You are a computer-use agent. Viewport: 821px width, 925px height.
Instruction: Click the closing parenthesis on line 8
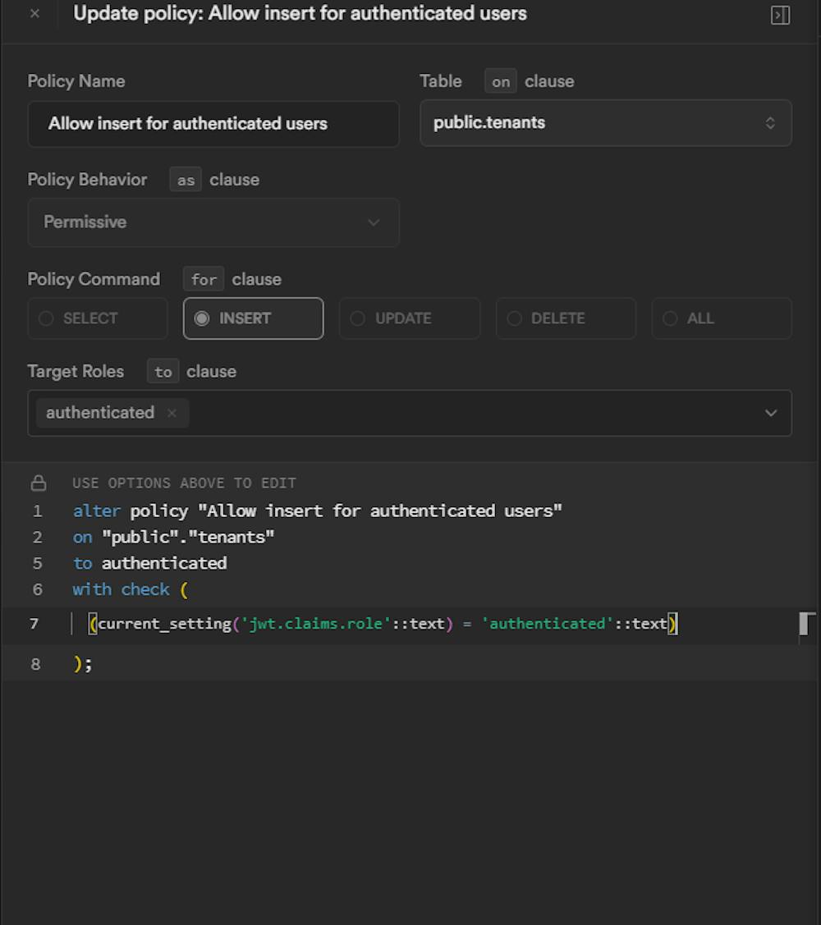click(79, 663)
